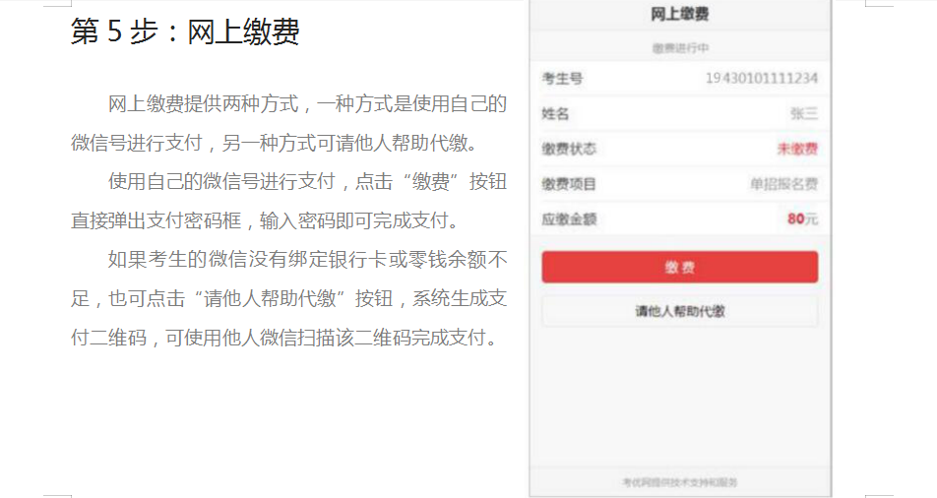Select the 缴费进行中 status bar
This screenshot has height=498, width=937.
[x=679, y=47]
